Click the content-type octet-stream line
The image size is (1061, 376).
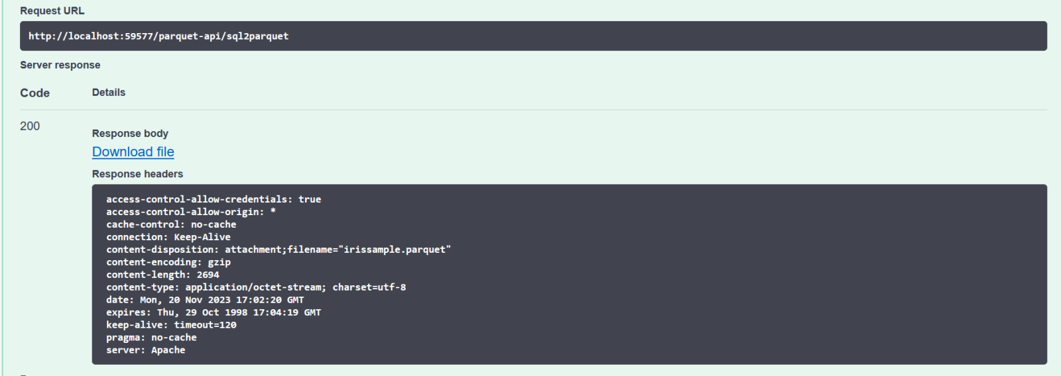point(256,287)
